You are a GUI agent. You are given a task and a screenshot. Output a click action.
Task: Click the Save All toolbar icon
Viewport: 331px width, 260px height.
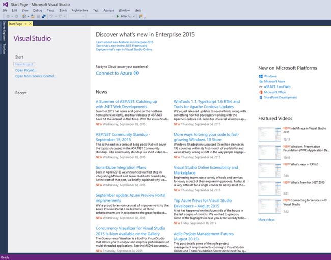pos(44,16)
